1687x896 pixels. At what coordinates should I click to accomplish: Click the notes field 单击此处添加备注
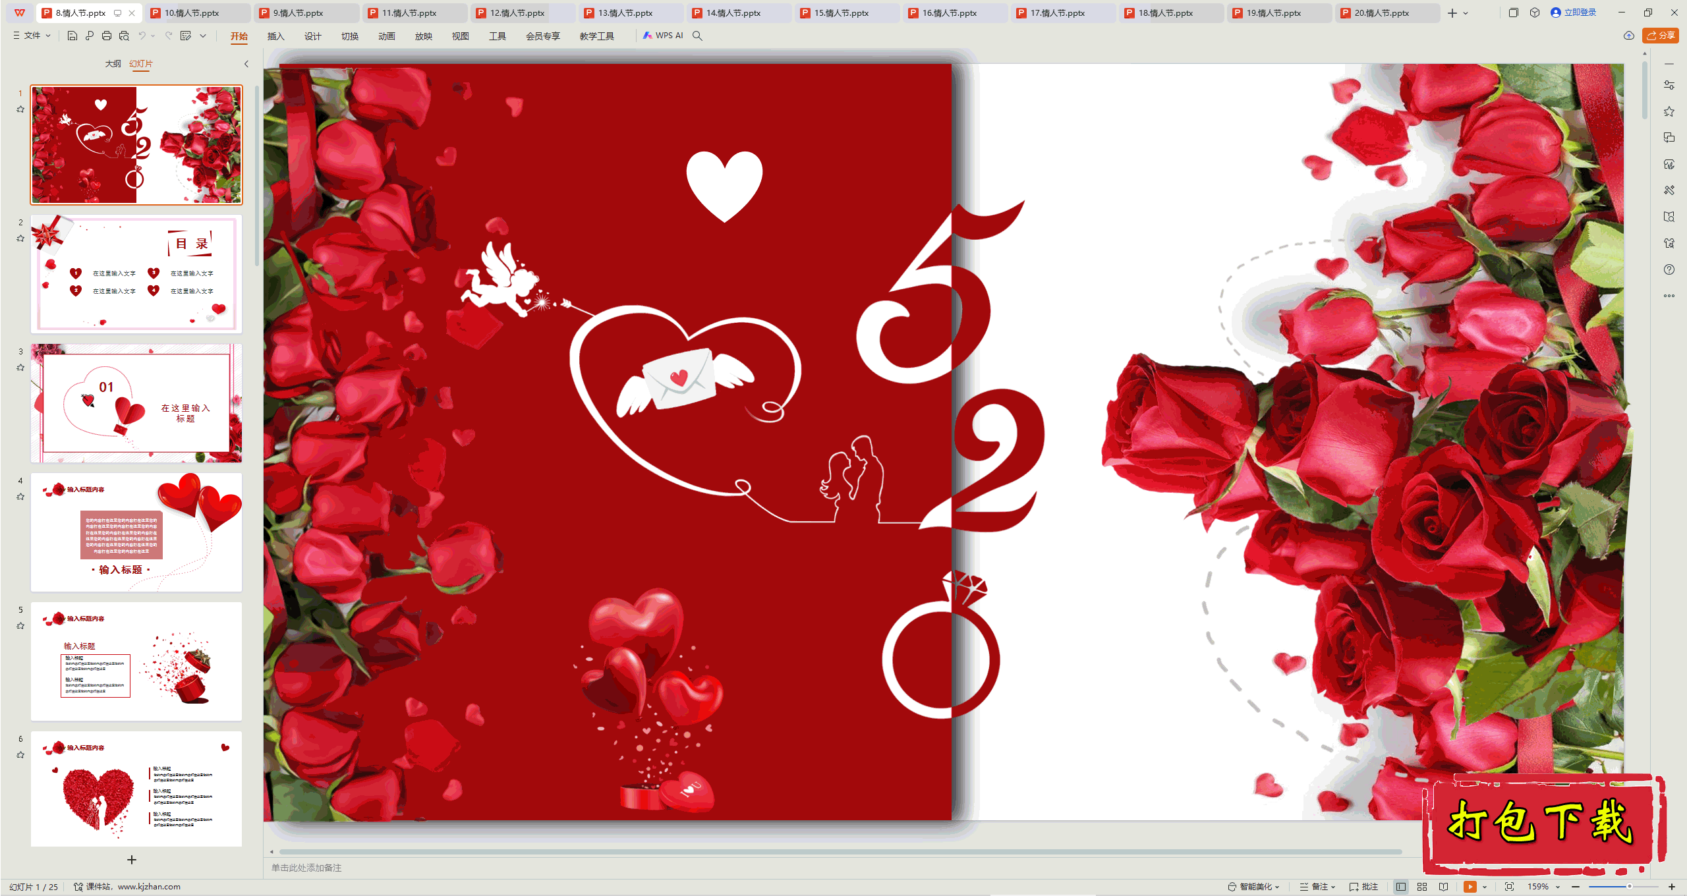coord(306,868)
